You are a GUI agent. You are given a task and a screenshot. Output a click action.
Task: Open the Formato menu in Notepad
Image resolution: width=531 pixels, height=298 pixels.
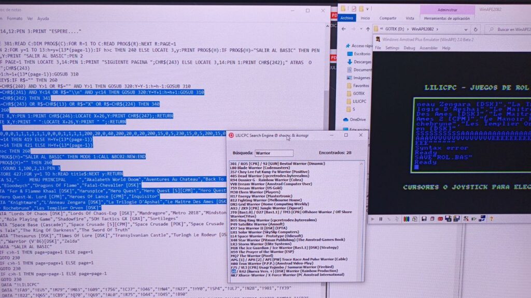[x=15, y=19]
